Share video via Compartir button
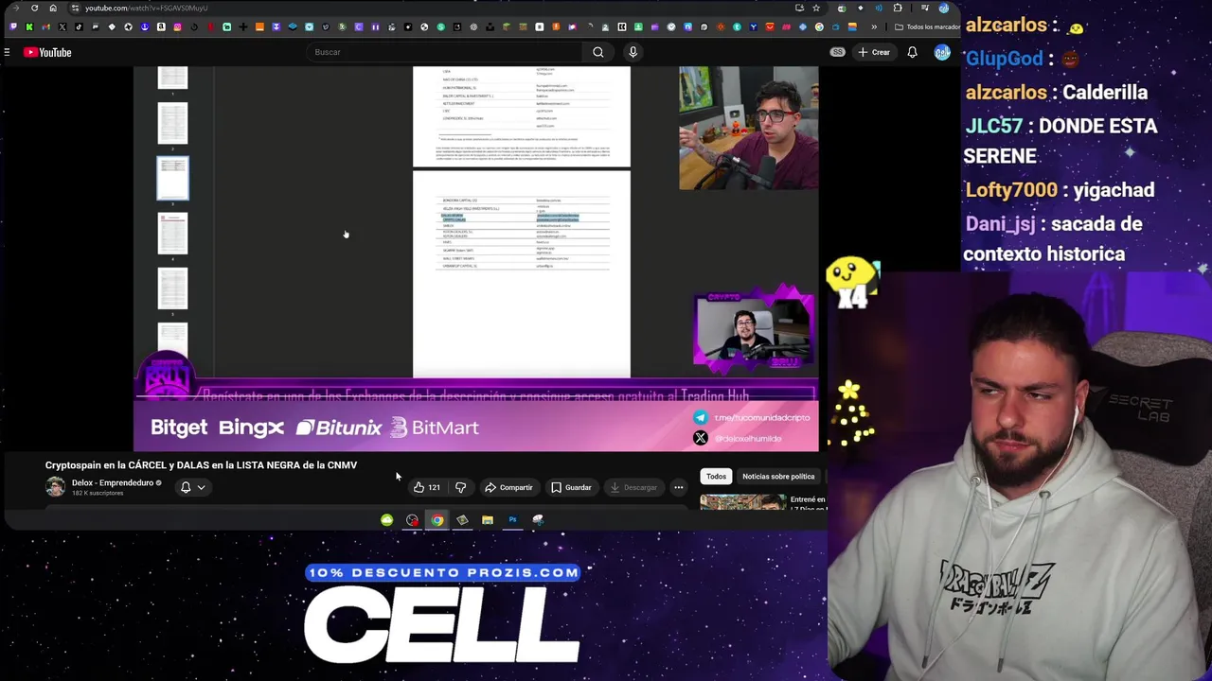Viewport: 1212px width, 681px height. [x=508, y=487]
